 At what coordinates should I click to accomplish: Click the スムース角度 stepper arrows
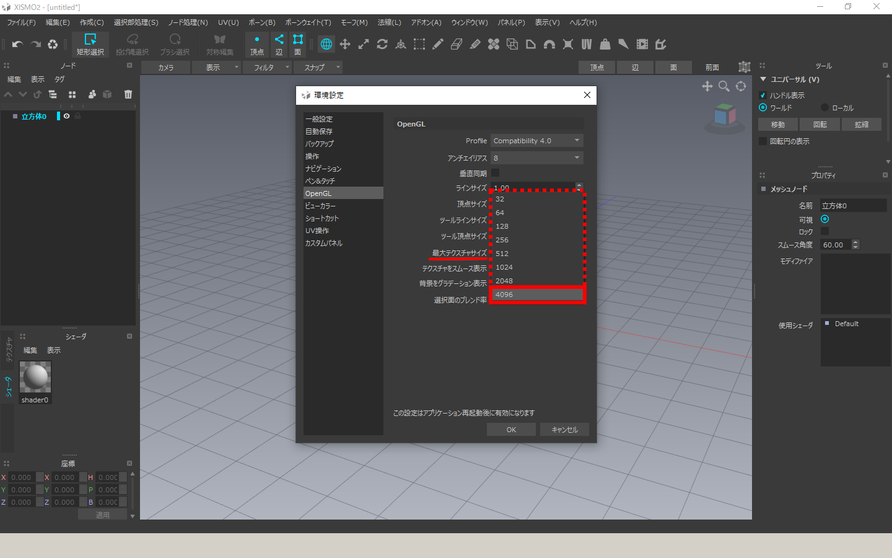click(x=855, y=244)
